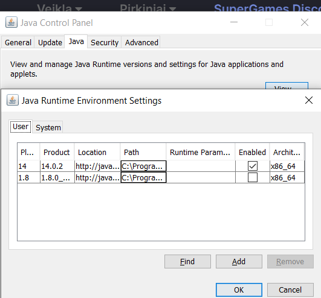
Task: Open the General tab
Action: tap(18, 42)
